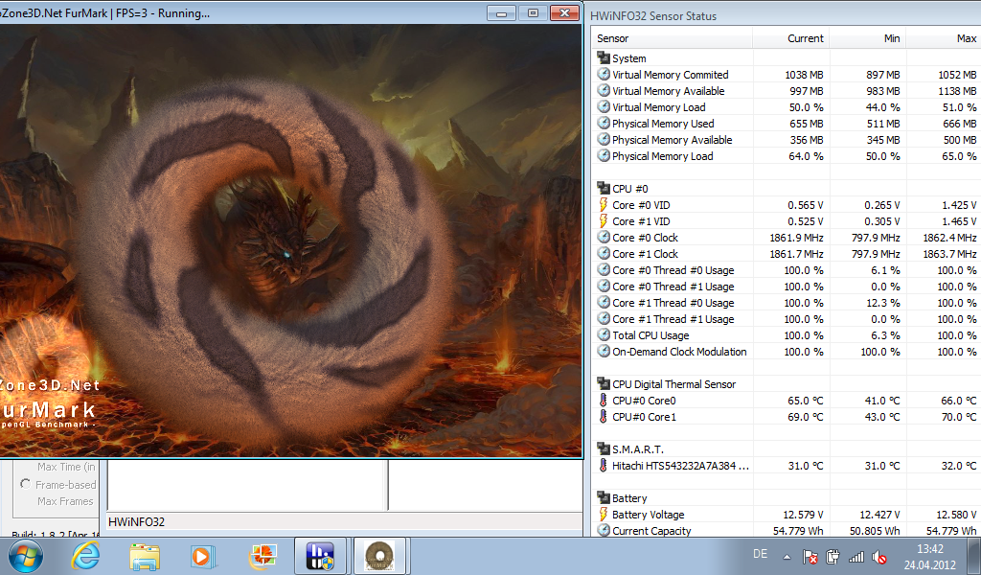This screenshot has height=575, width=981.
Task: Click the Virtual Memory Commited gauge icon
Action: 604,74
